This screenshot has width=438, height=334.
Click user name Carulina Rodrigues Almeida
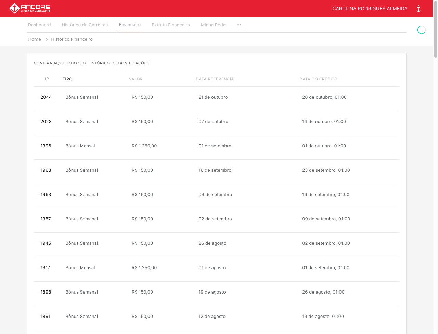coord(370,9)
